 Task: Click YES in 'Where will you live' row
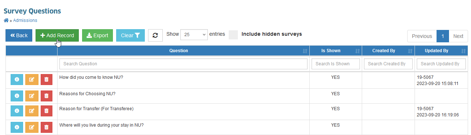click(335, 125)
